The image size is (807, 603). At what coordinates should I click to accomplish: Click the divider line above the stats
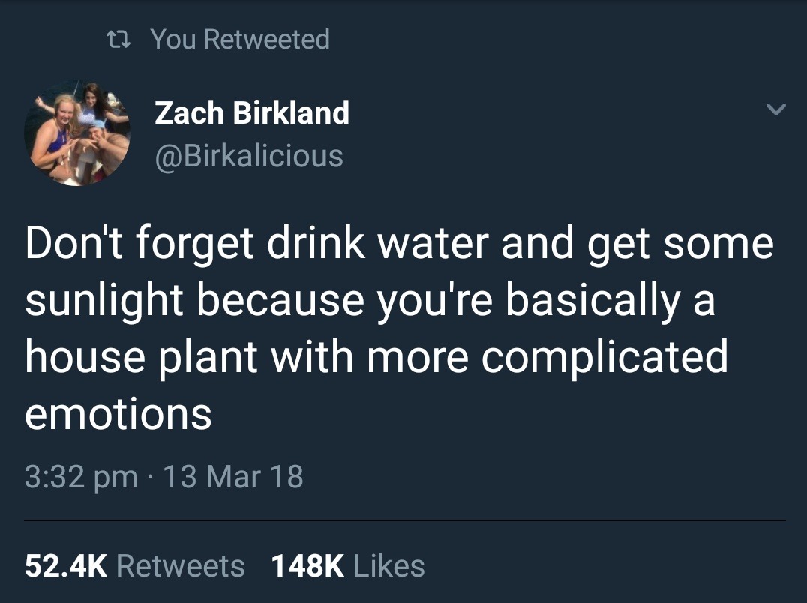click(405, 520)
